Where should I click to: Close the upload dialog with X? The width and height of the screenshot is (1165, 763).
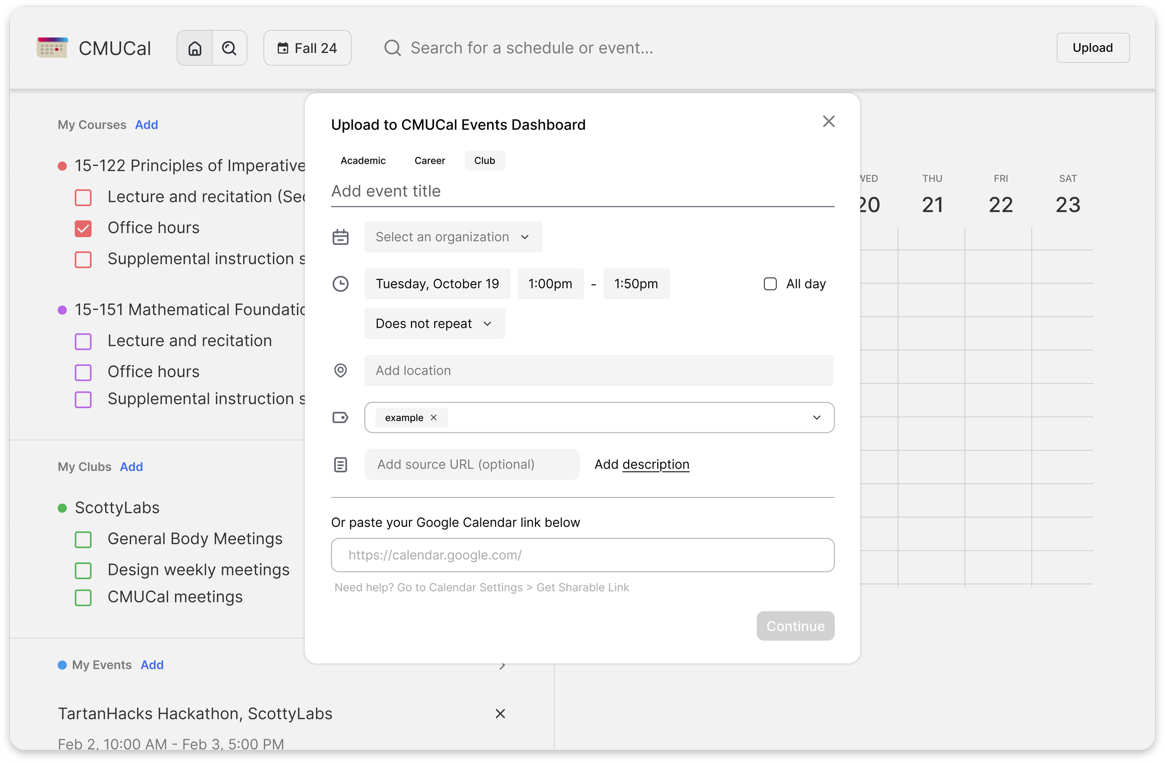[x=828, y=122]
